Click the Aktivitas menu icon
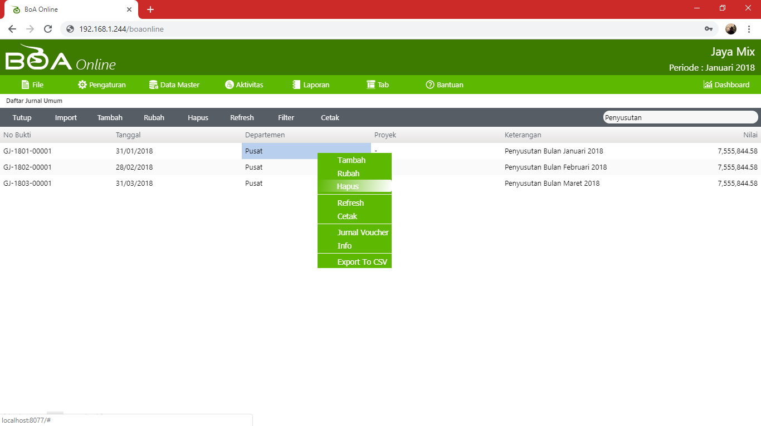The height and width of the screenshot is (426, 761). coord(229,85)
